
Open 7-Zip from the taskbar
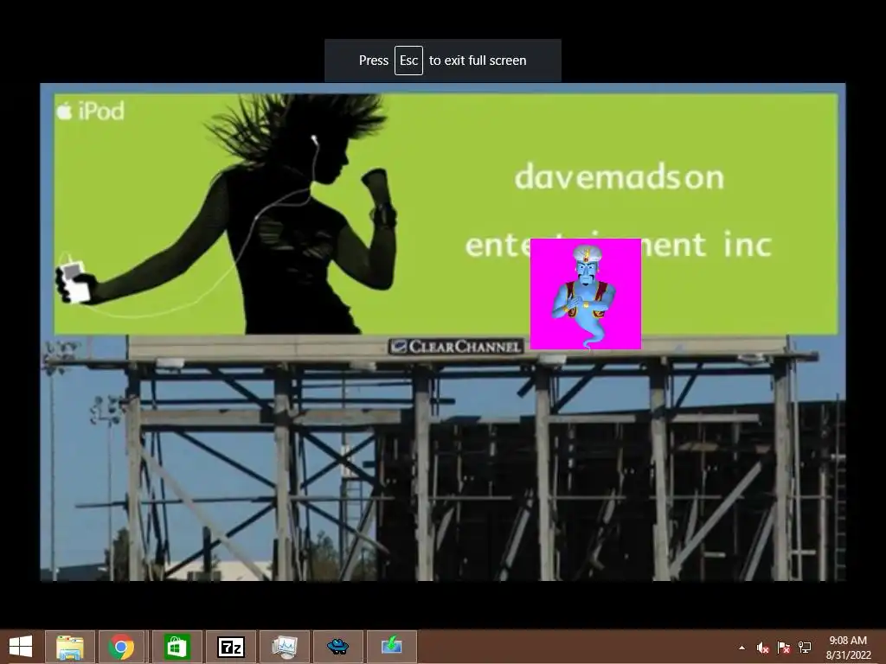[230, 647]
